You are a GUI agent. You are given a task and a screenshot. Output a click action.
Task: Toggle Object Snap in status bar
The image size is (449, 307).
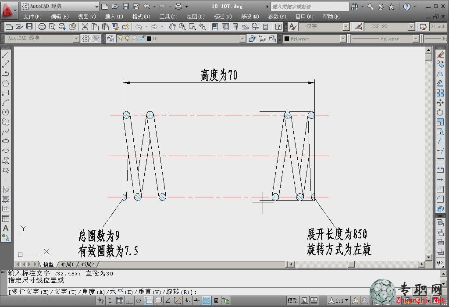pos(149,300)
